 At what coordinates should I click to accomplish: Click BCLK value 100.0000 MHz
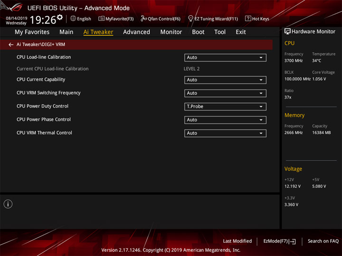click(297, 79)
